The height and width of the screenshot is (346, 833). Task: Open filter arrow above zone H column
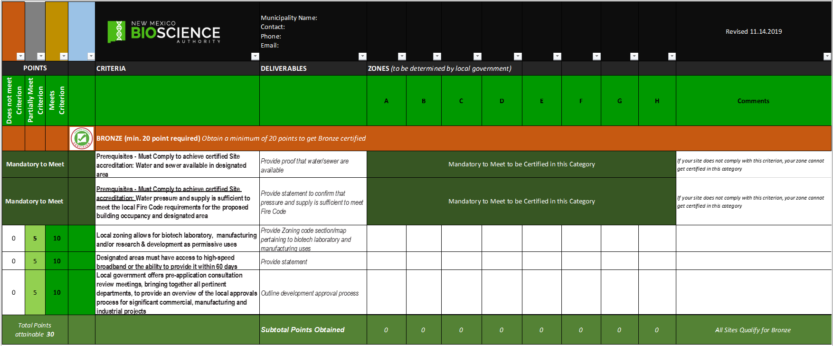point(672,56)
